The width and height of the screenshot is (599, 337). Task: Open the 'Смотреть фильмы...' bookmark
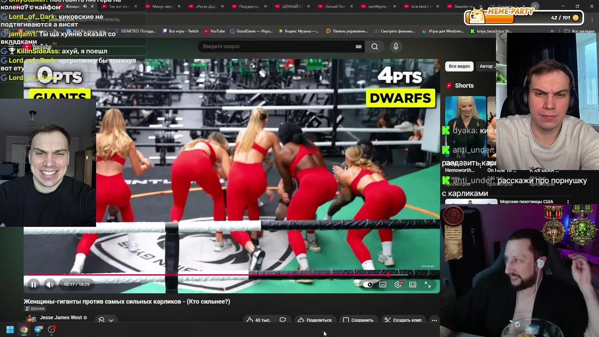point(394,31)
